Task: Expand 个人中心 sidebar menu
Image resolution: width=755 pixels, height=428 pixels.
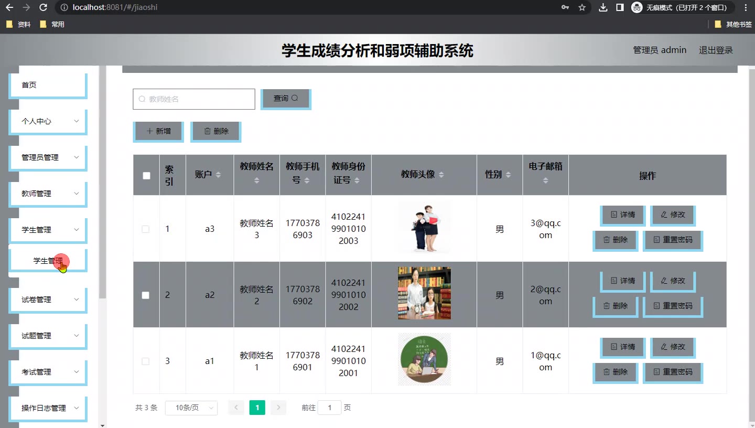Action: (48, 121)
